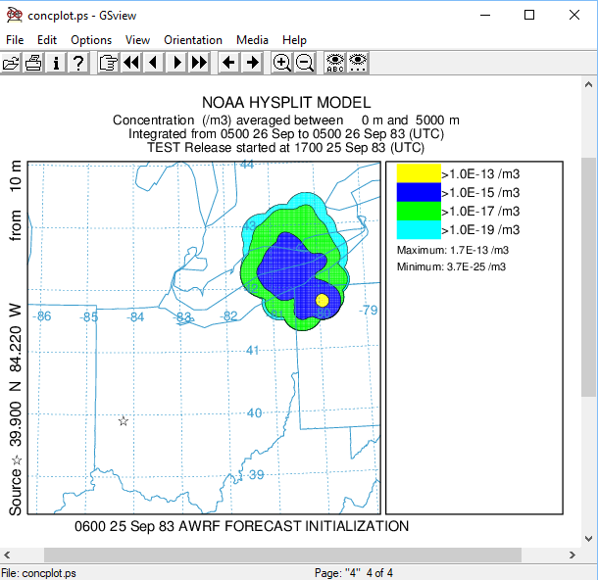Viewport: 598px width, 580px height.
Task: Click the source star marker on the map
Action: coord(124,421)
